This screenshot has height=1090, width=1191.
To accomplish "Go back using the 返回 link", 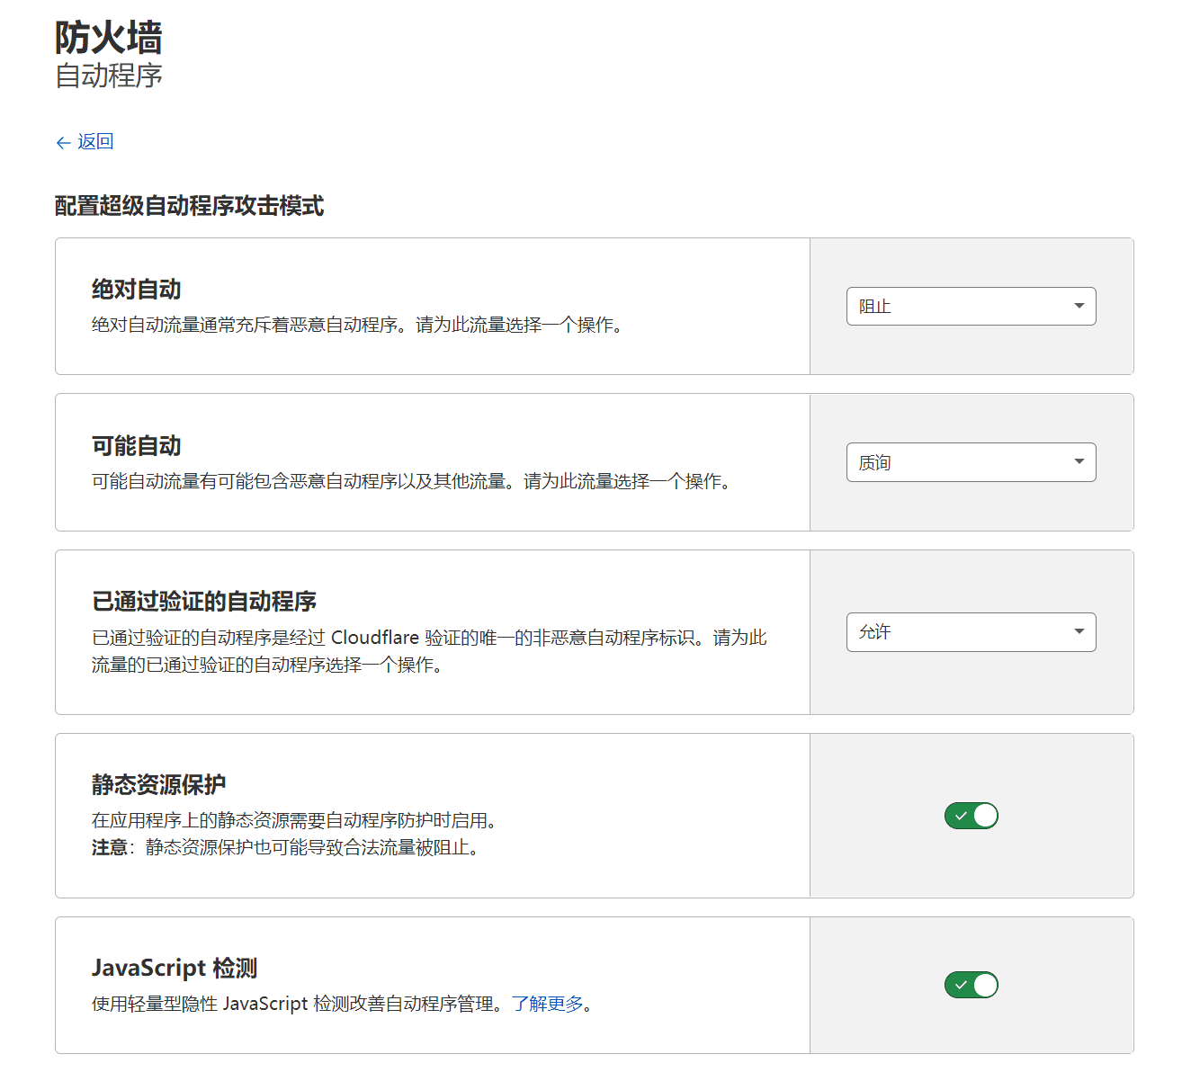I will (95, 142).
